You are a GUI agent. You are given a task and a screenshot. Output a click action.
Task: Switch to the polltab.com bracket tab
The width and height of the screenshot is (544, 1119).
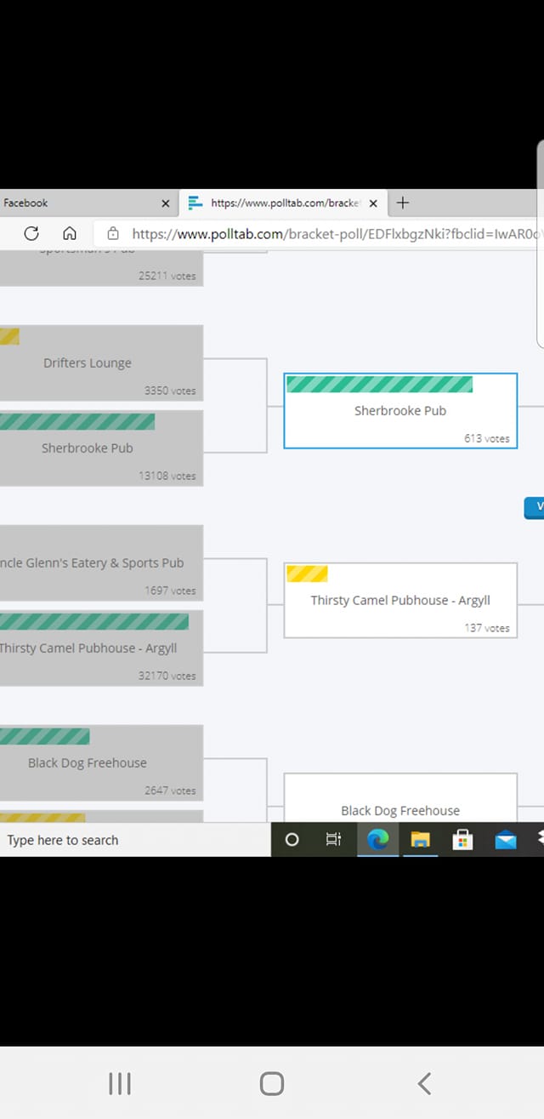[x=285, y=203]
